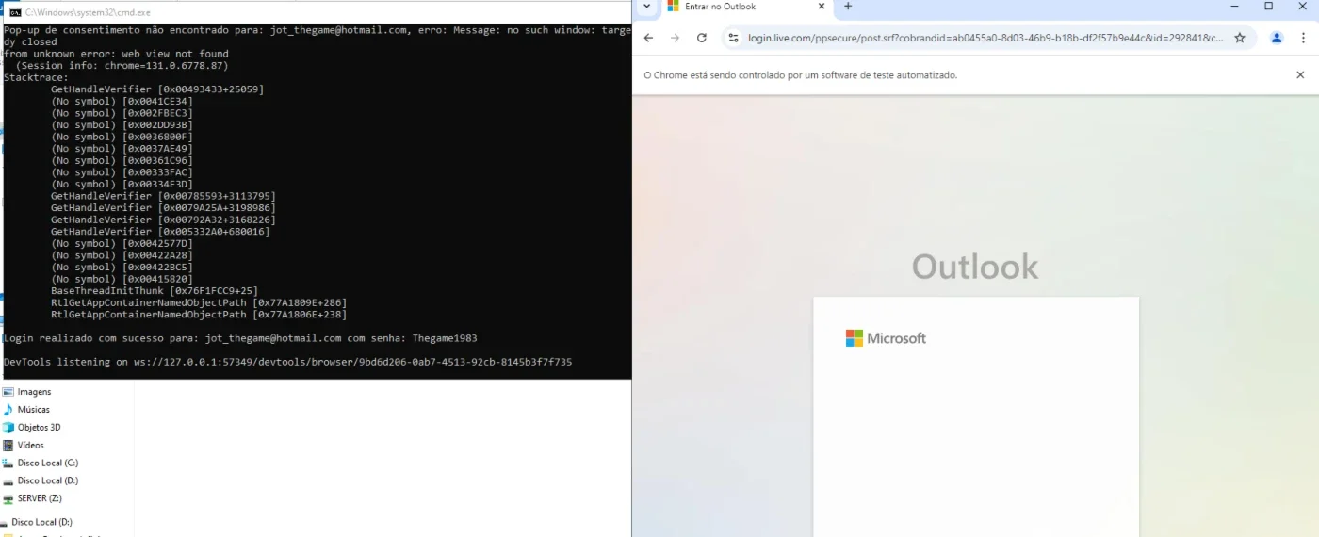Click the Disco Local (C:) drive icon
Screen dimensions: 1319x537
pos(8,463)
